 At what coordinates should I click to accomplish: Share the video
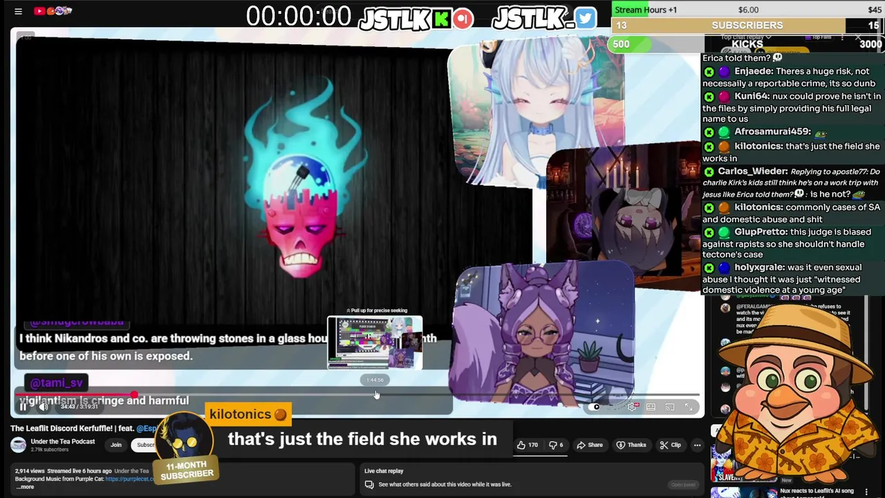click(590, 445)
